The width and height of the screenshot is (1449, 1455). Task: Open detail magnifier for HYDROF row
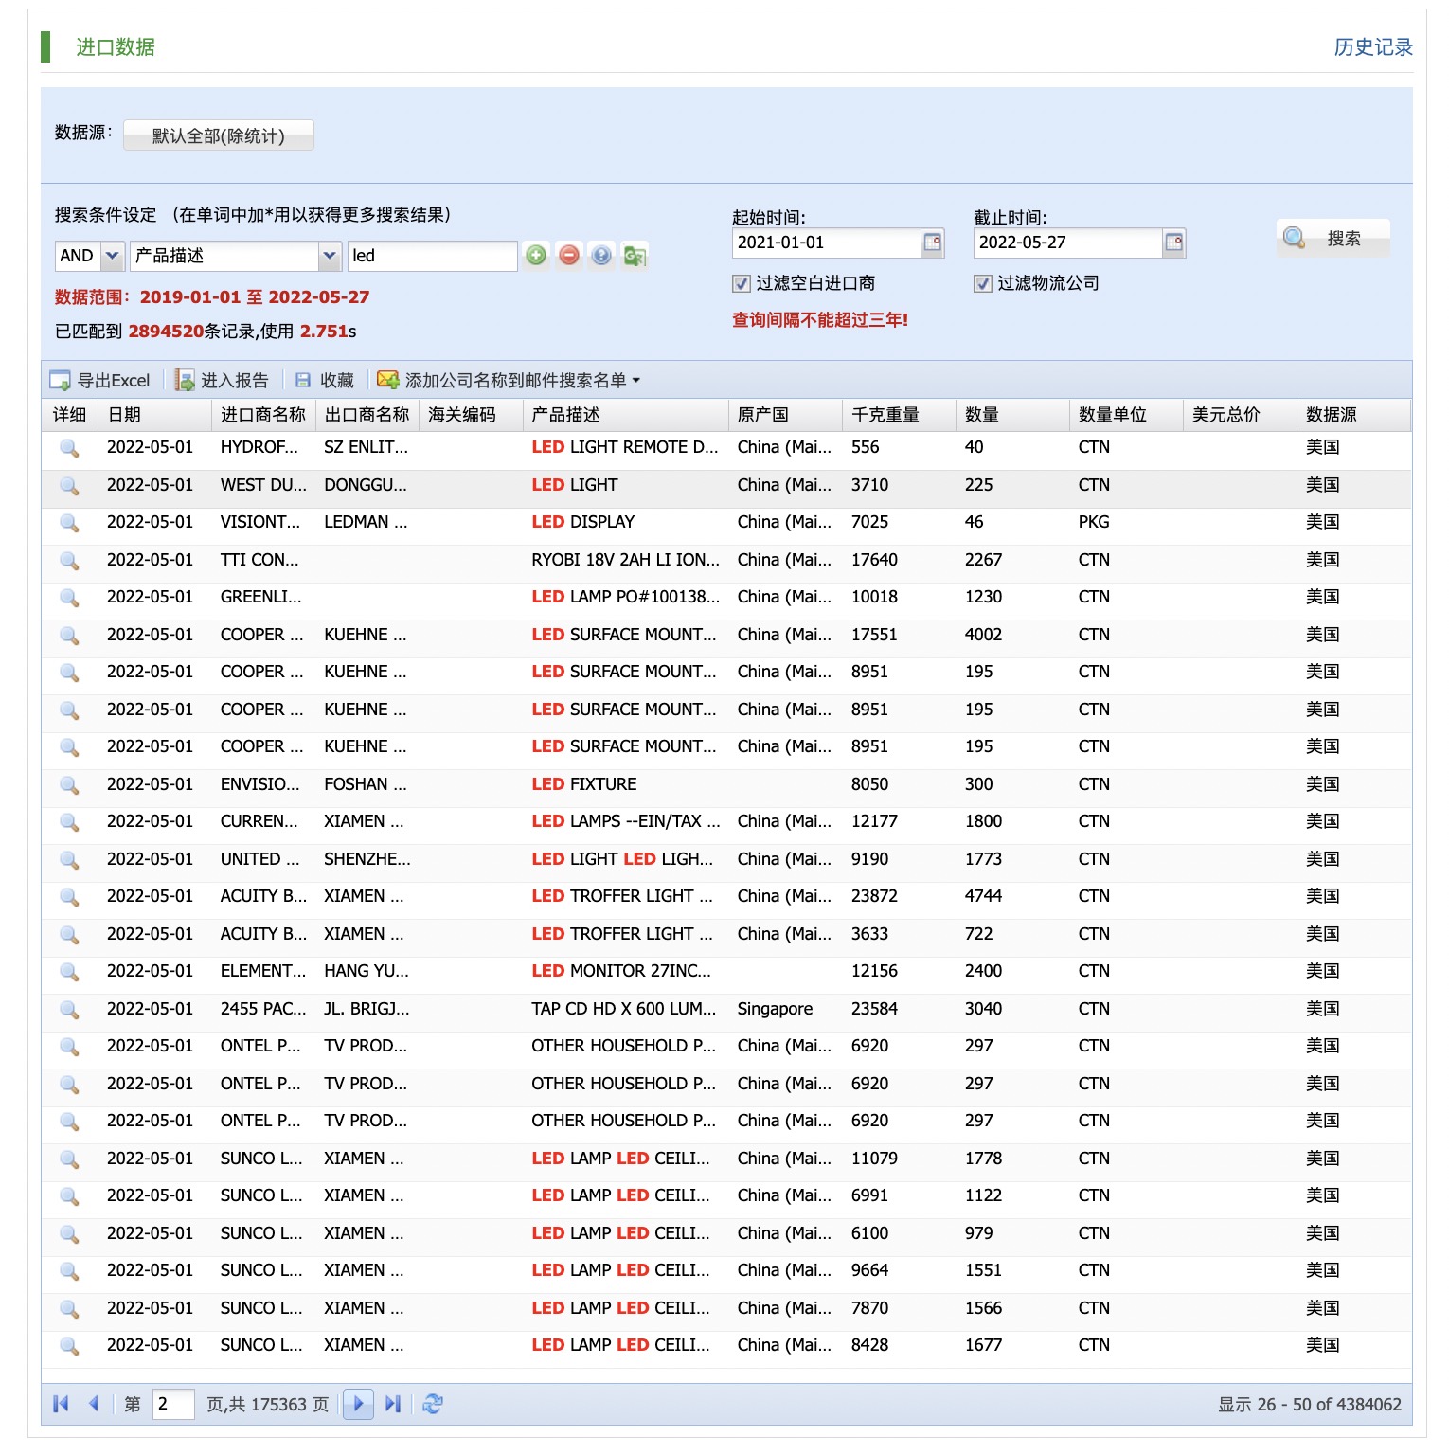pyautogui.click(x=69, y=448)
